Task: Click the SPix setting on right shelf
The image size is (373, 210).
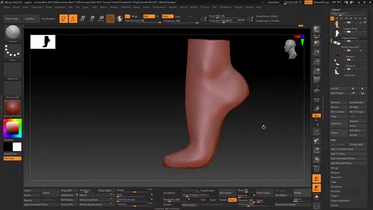Action: point(316,36)
